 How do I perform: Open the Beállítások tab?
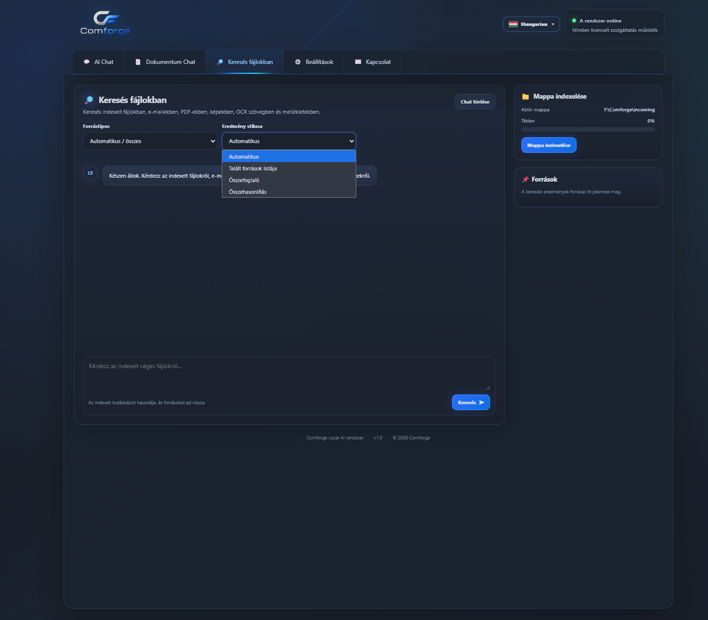tap(314, 62)
